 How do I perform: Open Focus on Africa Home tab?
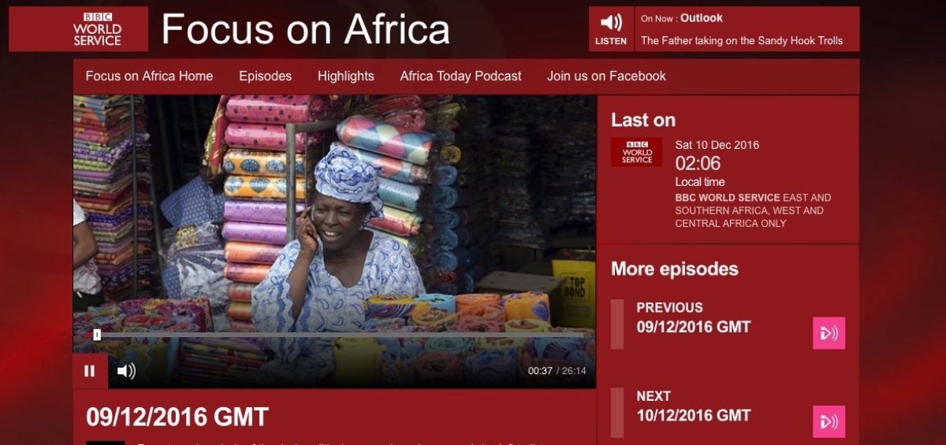(x=149, y=76)
